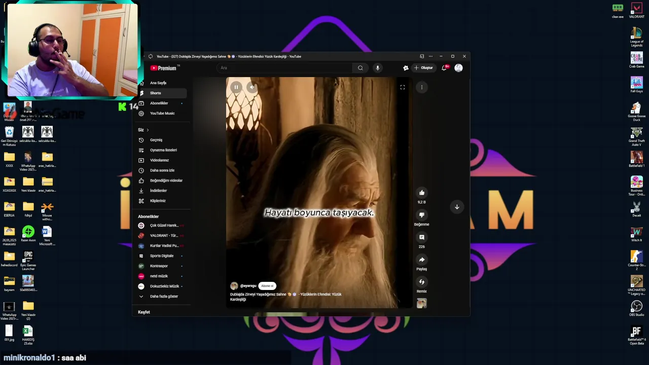Open the three-dot more options menu beside the video
This screenshot has width=649, height=365.
click(x=421, y=87)
